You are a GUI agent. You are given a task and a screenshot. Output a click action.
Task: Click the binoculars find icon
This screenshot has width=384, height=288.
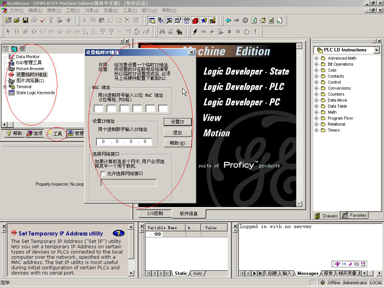(x=162, y=32)
